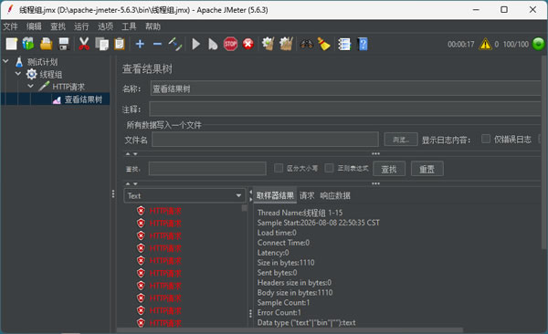
Task: Click the horizontal scrollbar at panel bottom
Action: point(290,329)
